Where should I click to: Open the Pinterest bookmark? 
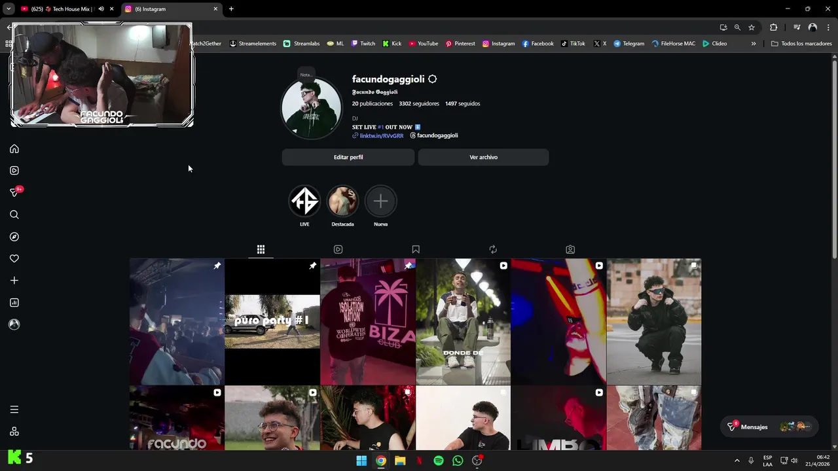pos(460,44)
